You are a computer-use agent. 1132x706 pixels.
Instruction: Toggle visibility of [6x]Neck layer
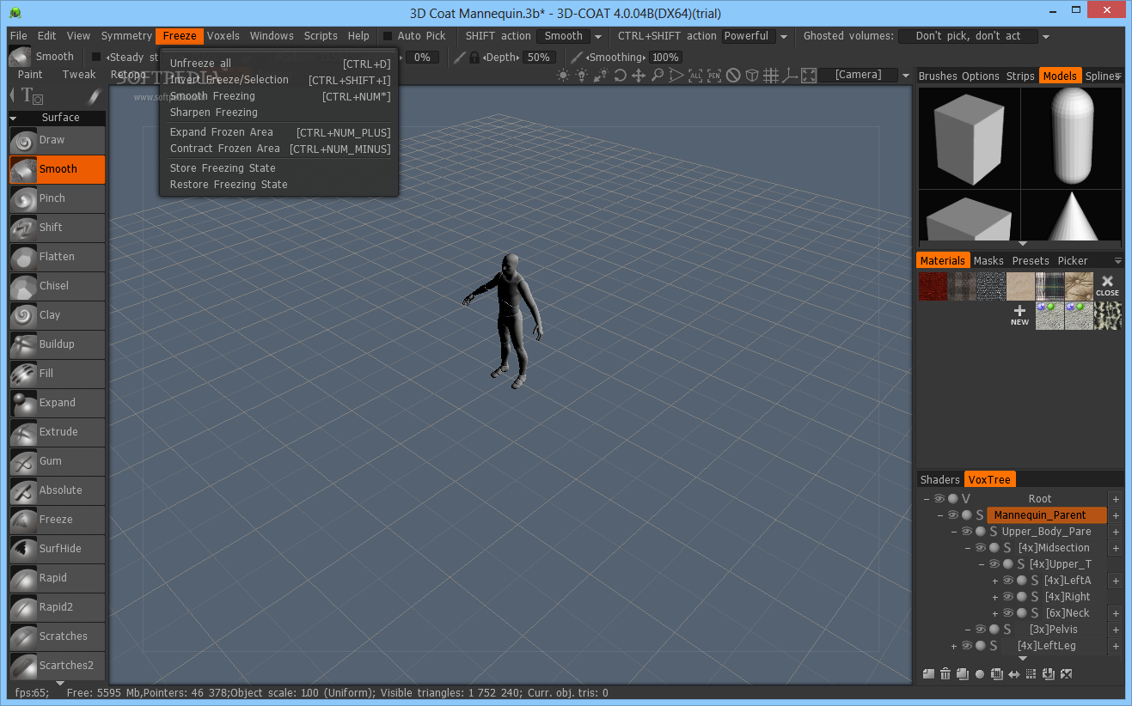(x=1008, y=613)
